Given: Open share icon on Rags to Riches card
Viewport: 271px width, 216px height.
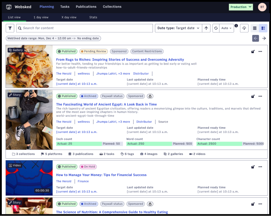Looking at the screenshot, I should pos(253,52).
